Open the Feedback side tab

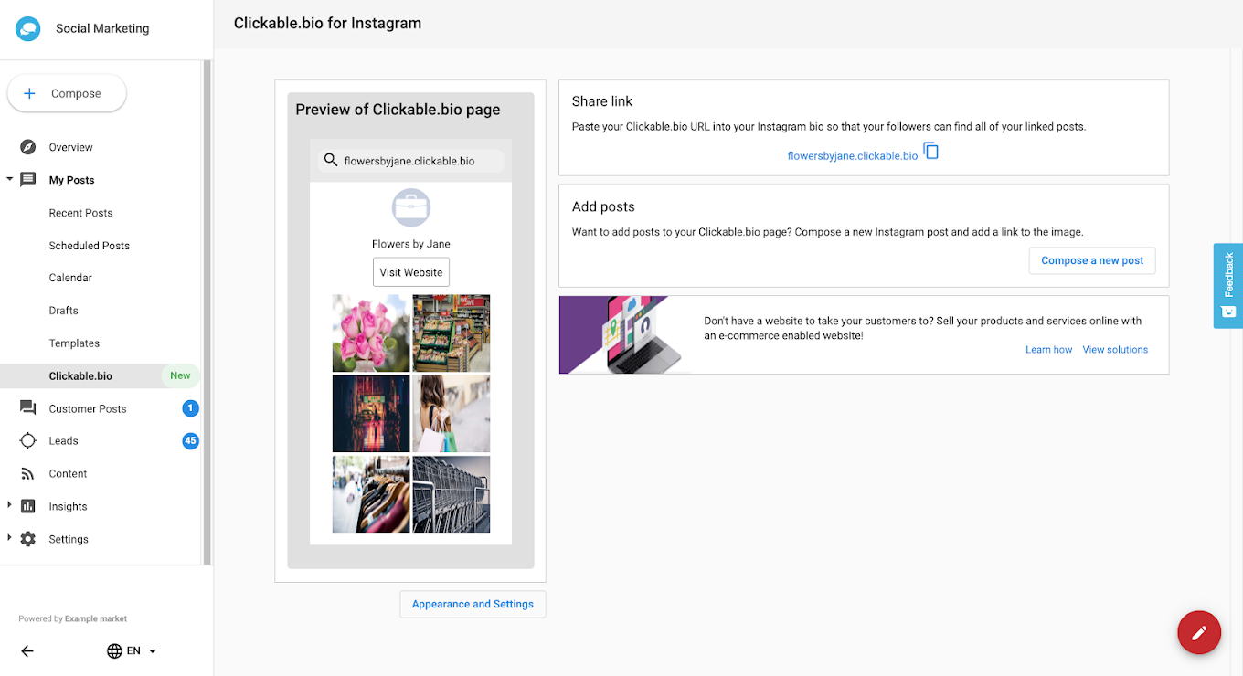(x=1227, y=285)
